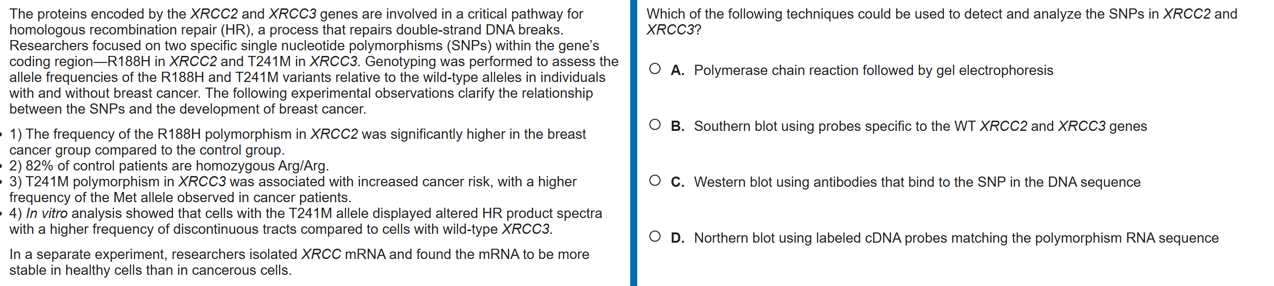Click the bold "A." answer letter
Screen dimensions: 1274x286
677,70
